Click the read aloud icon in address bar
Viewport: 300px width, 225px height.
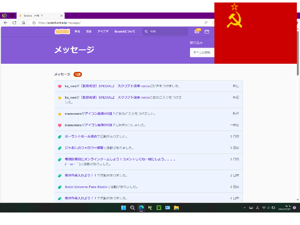coord(206,22)
